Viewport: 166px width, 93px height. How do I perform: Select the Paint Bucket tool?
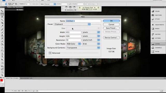(x=2, y=44)
